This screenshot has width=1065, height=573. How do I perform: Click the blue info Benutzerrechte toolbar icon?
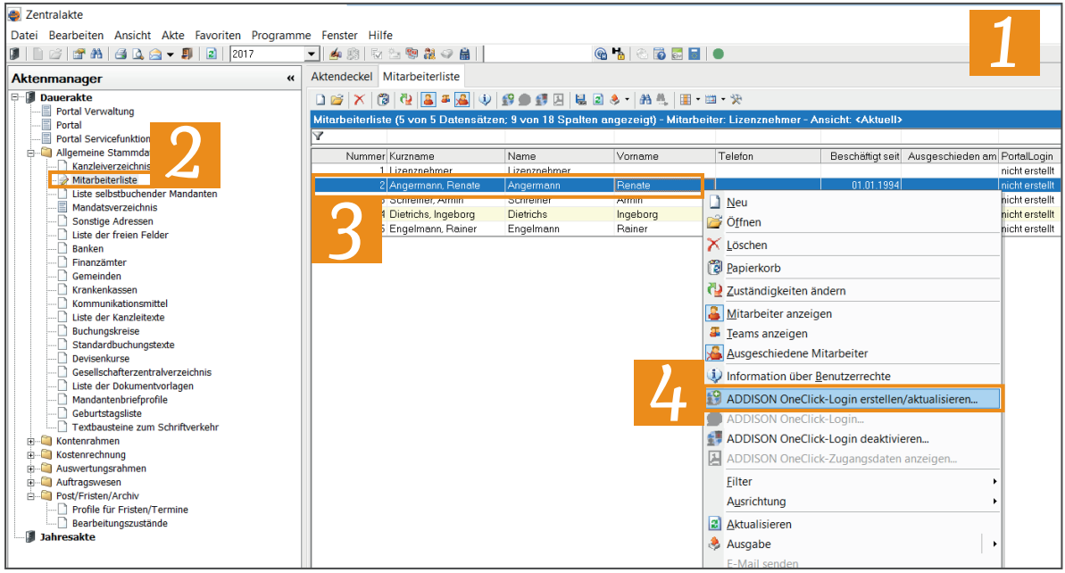pos(485,100)
